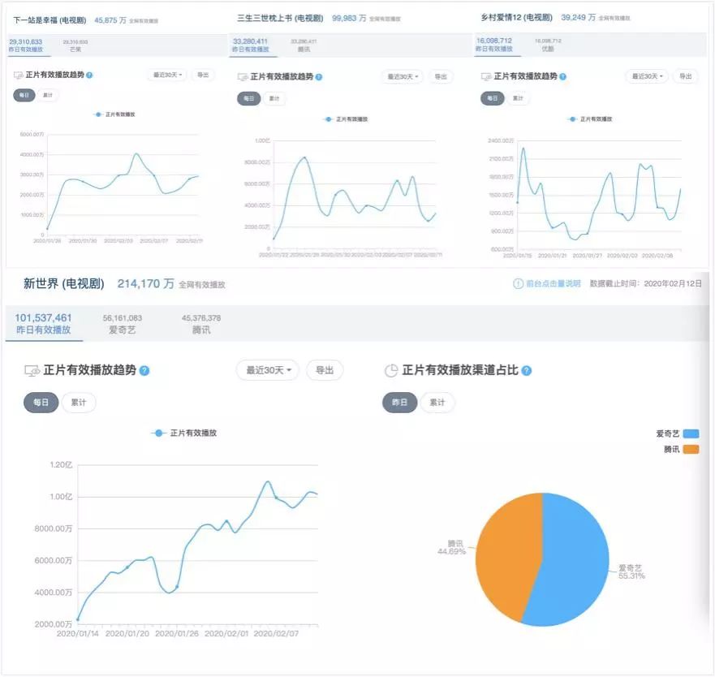Click the monitor icon before 新世界 播放趋势 title

pos(32,371)
